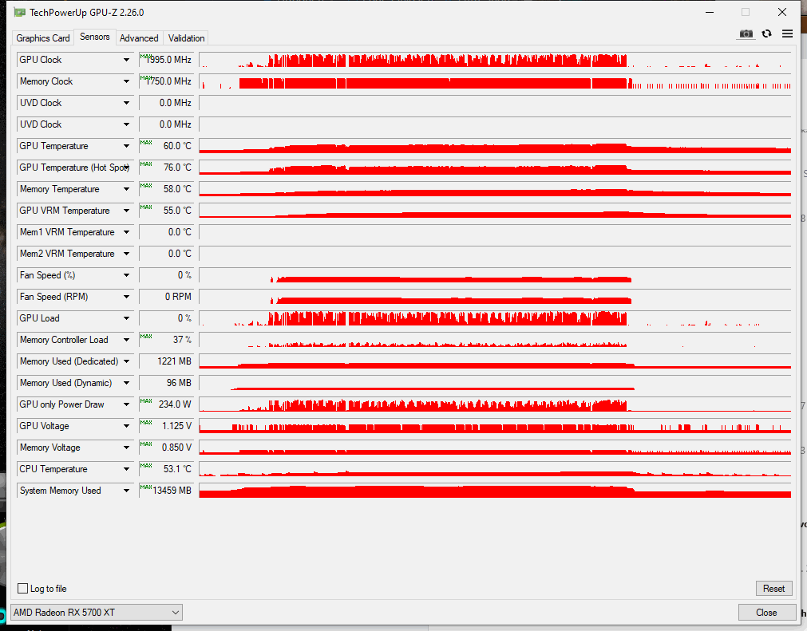807x631 pixels.
Task: Switch to the Graphics Card tab
Action: point(43,38)
